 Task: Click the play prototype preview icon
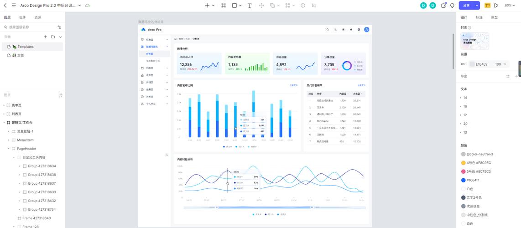coord(496,5)
